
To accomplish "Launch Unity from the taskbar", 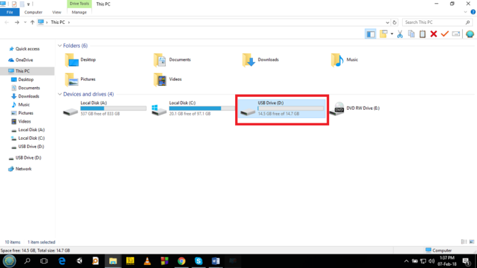I will (x=79, y=261).
